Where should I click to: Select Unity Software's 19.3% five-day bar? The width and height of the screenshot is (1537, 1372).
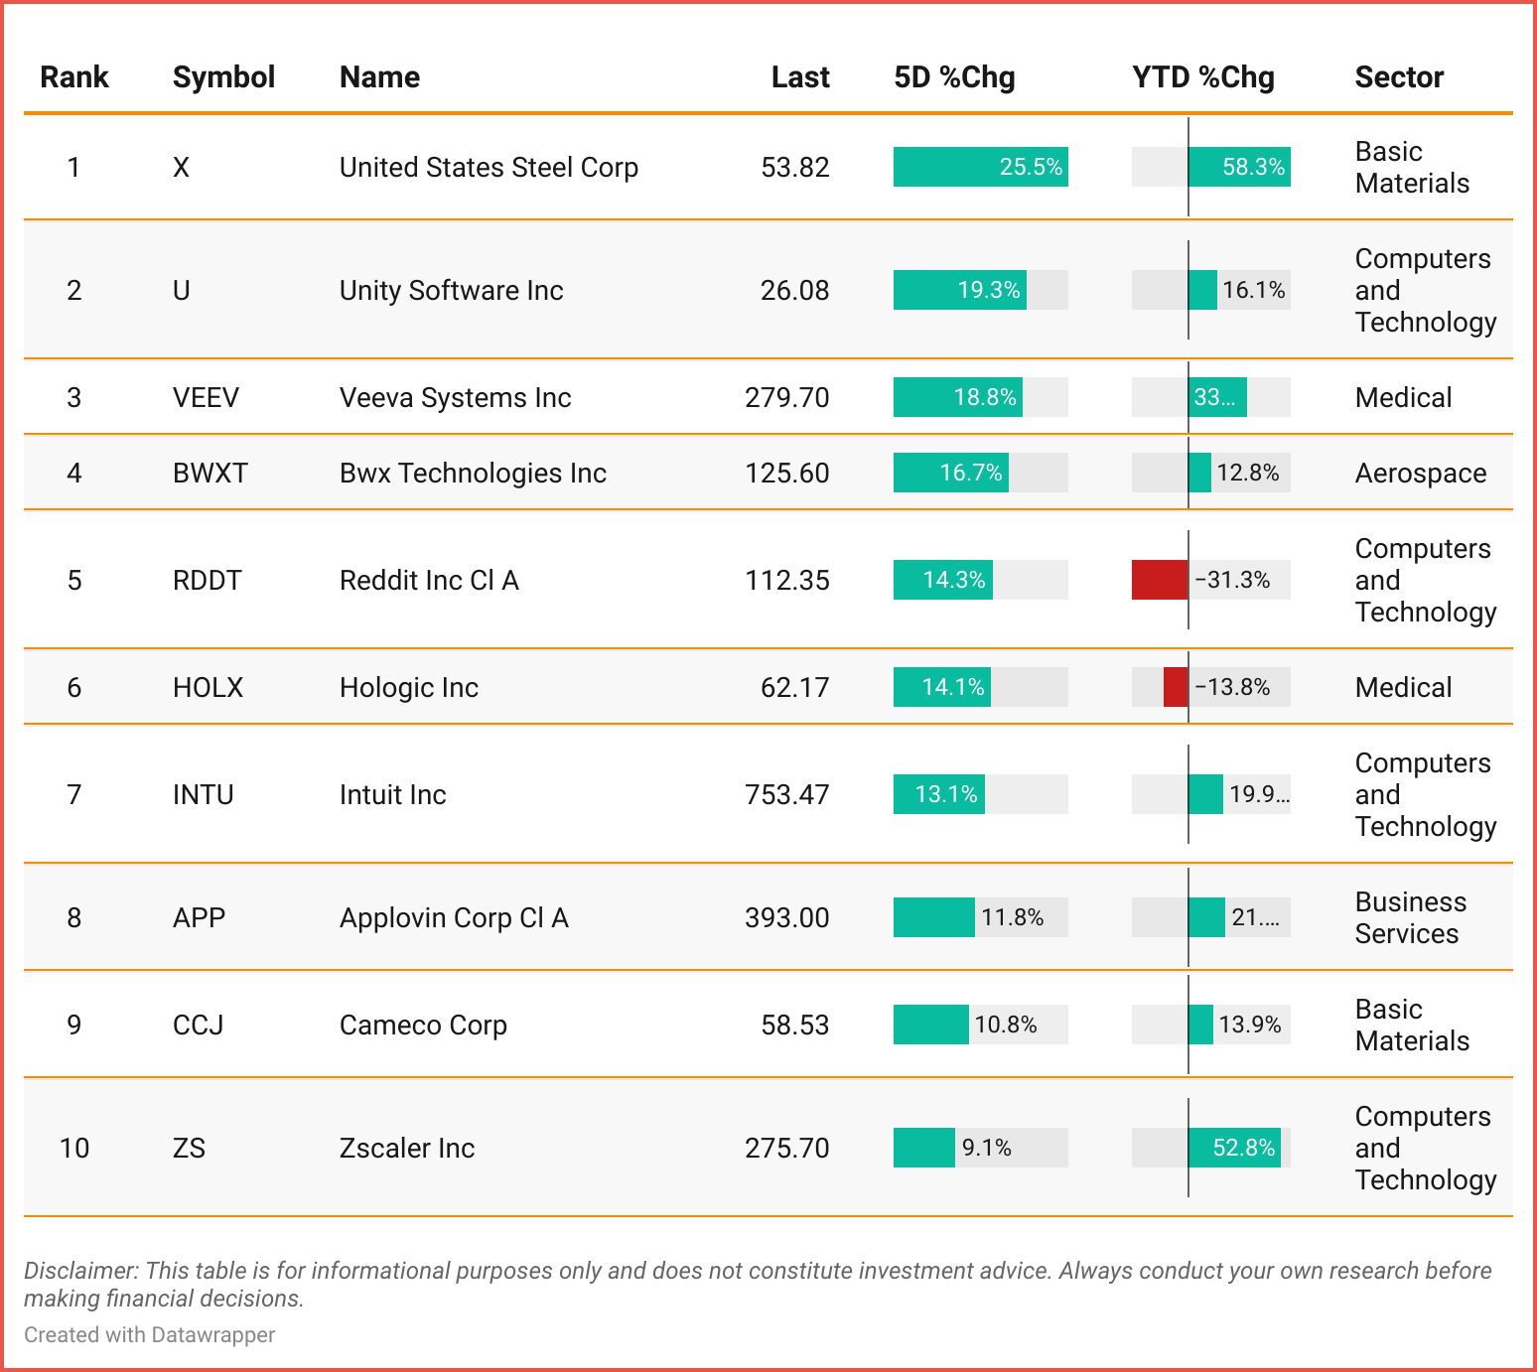point(959,290)
